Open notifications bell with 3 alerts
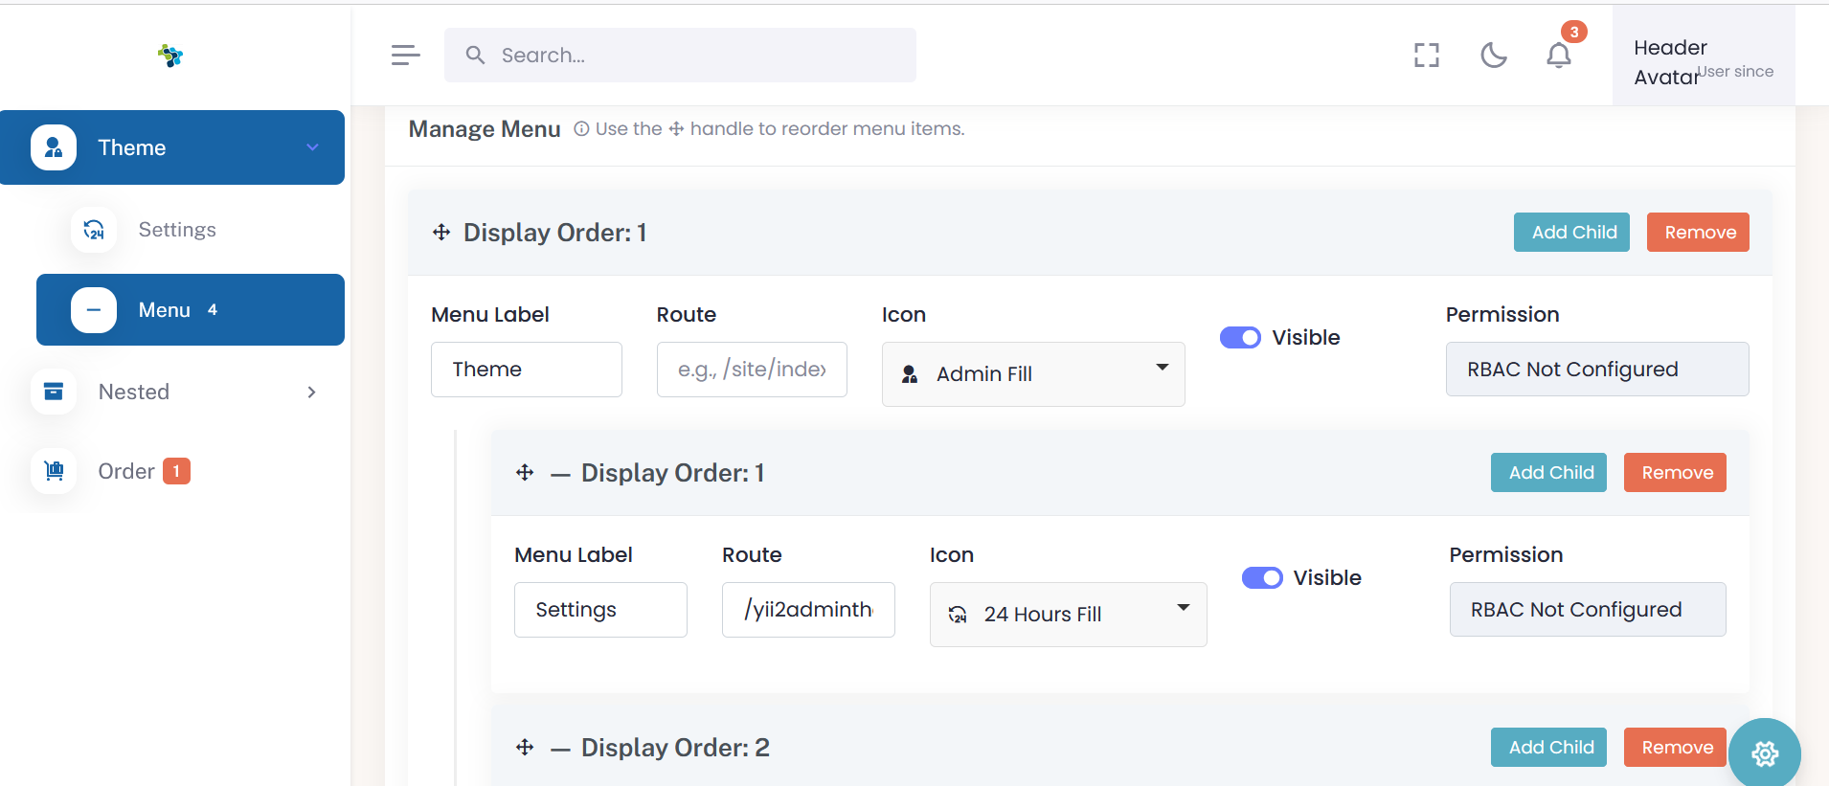 [x=1559, y=56]
